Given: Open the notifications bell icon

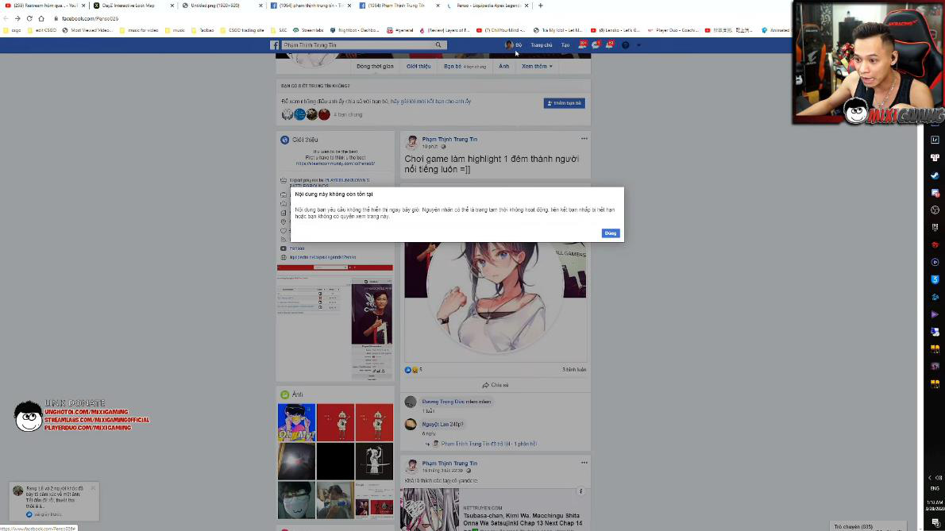Looking at the screenshot, I should [x=609, y=45].
